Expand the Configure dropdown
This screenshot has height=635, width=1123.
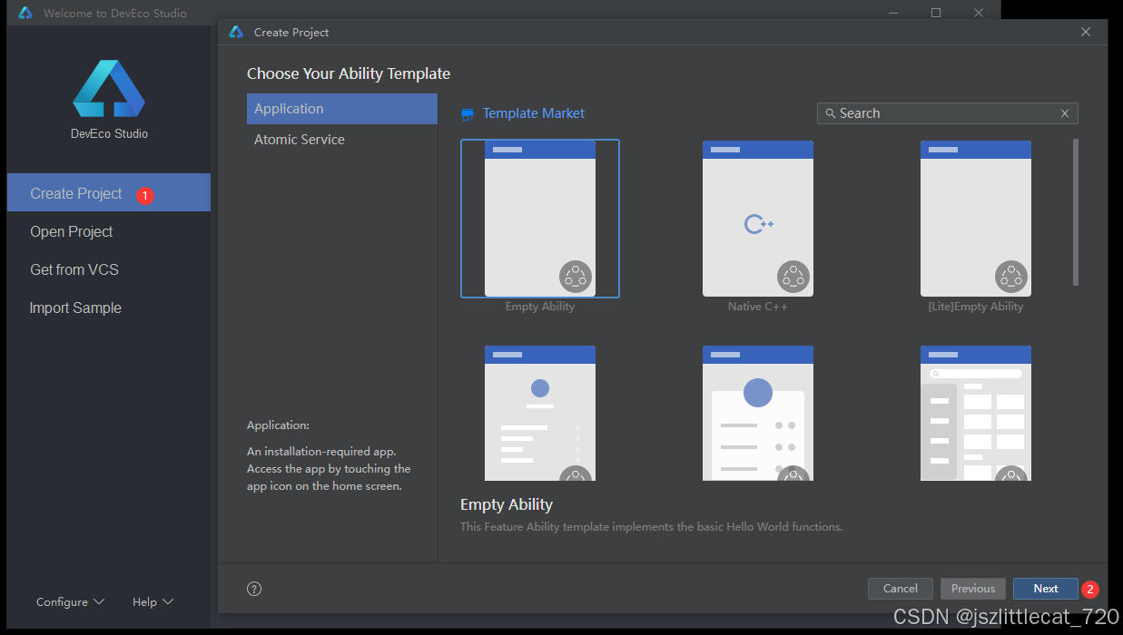[70, 602]
